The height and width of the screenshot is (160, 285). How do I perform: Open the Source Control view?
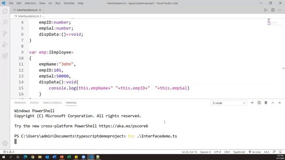[5, 33]
